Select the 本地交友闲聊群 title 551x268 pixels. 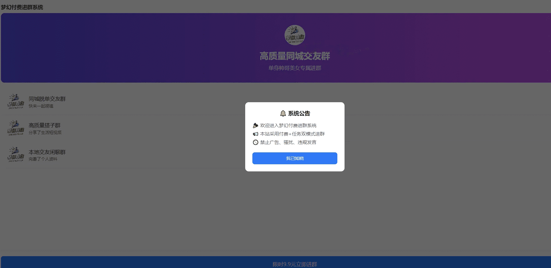[x=47, y=152]
